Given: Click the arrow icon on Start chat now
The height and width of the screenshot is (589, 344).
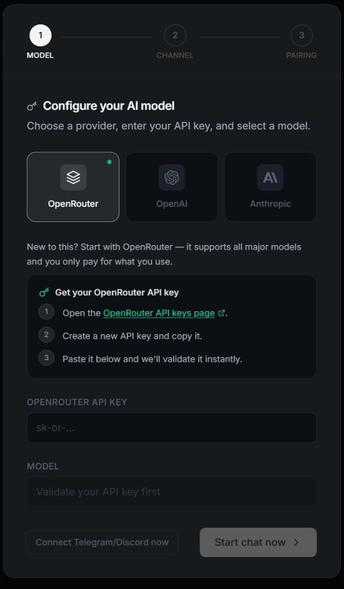Looking at the screenshot, I should point(296,542).
